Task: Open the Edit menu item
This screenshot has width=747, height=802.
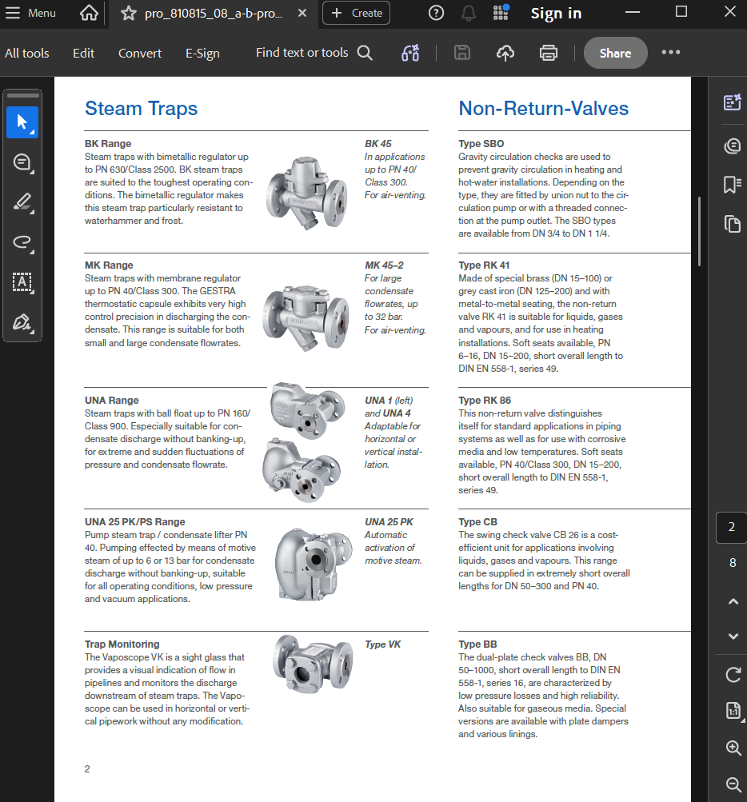Action: (x=83, y=54)
